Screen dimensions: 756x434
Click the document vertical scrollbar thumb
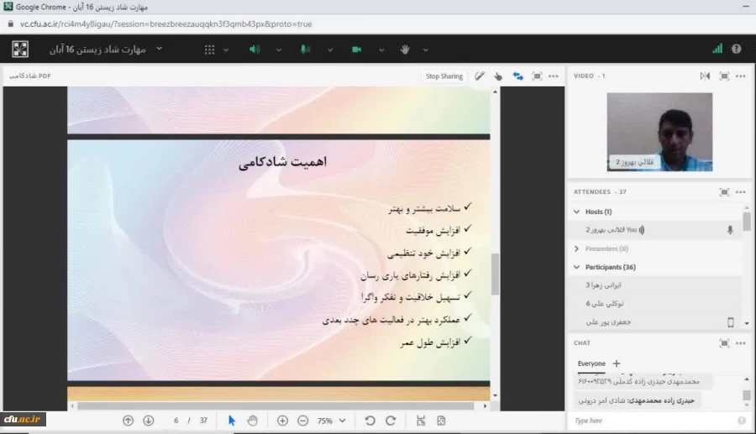point(495,274)
